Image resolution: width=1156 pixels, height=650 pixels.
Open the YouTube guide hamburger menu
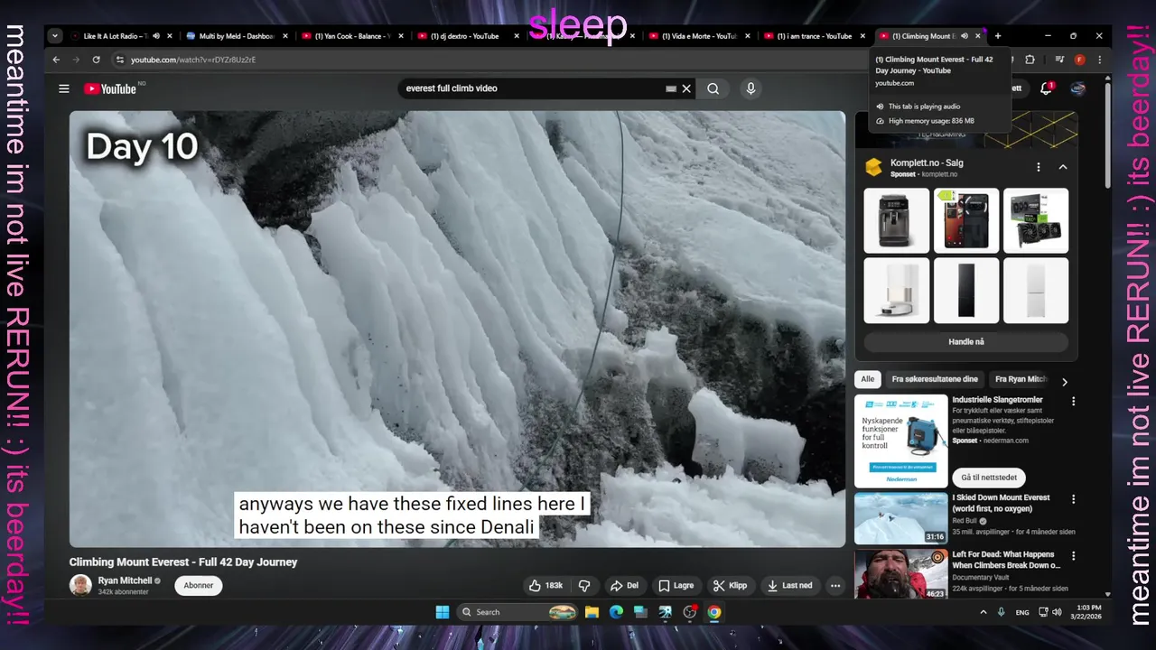64,88
